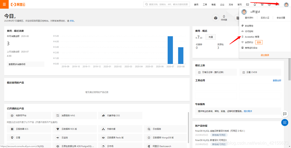Viewport: 291px width, 148px height.
Task: Open 阿里云 Elasticsearch product
Action: pos(165,146)
